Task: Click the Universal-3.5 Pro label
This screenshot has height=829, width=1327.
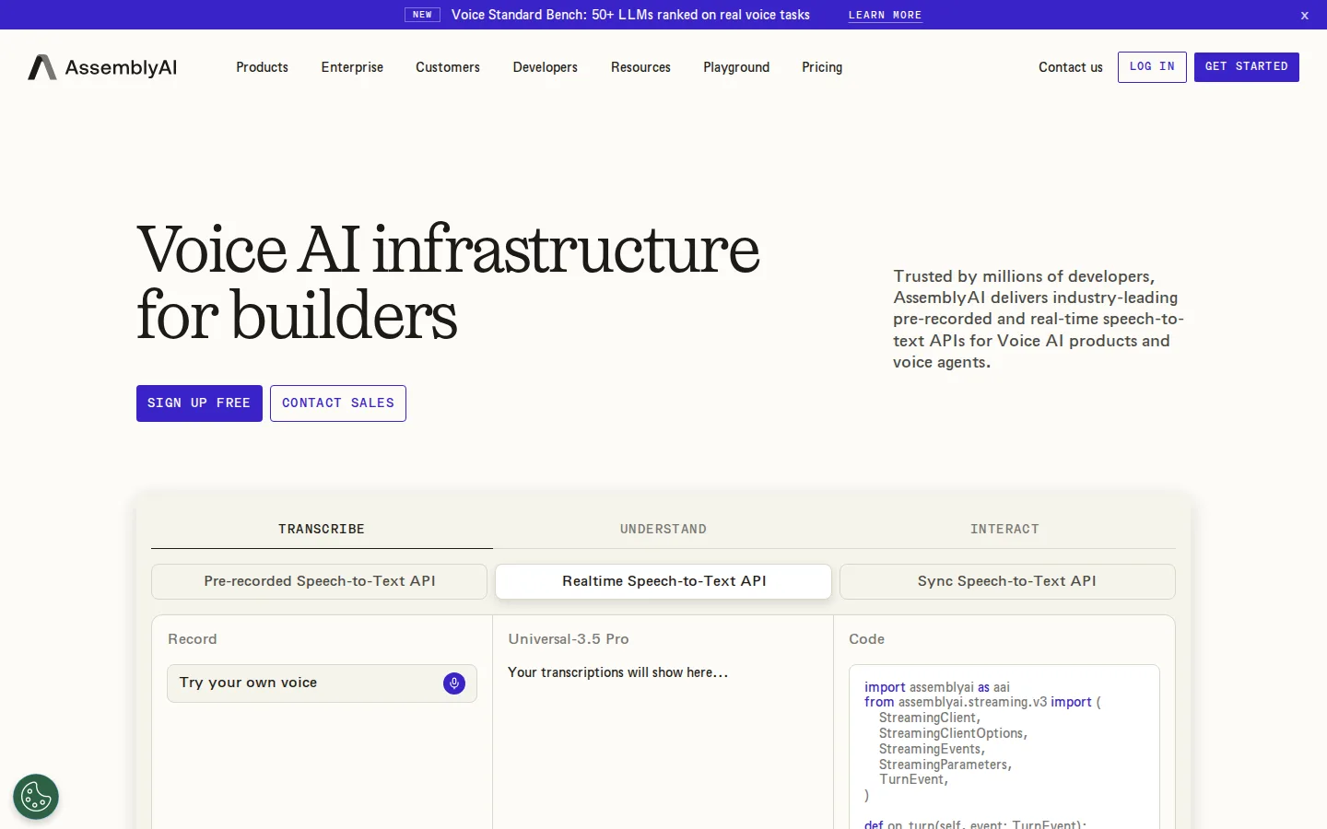Action: [569, 639]
